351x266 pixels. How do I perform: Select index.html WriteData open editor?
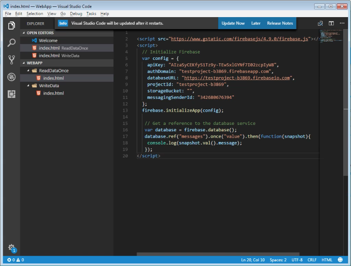pyautogui.click(x=67, y=56)
